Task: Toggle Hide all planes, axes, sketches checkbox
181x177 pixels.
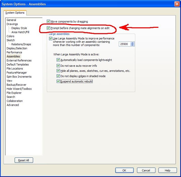Action: [58, 71]
